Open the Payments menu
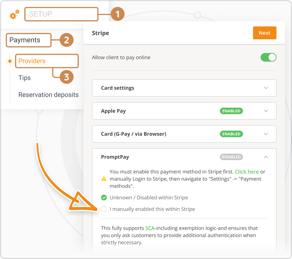Screen dimensions: 292x259 24,40
